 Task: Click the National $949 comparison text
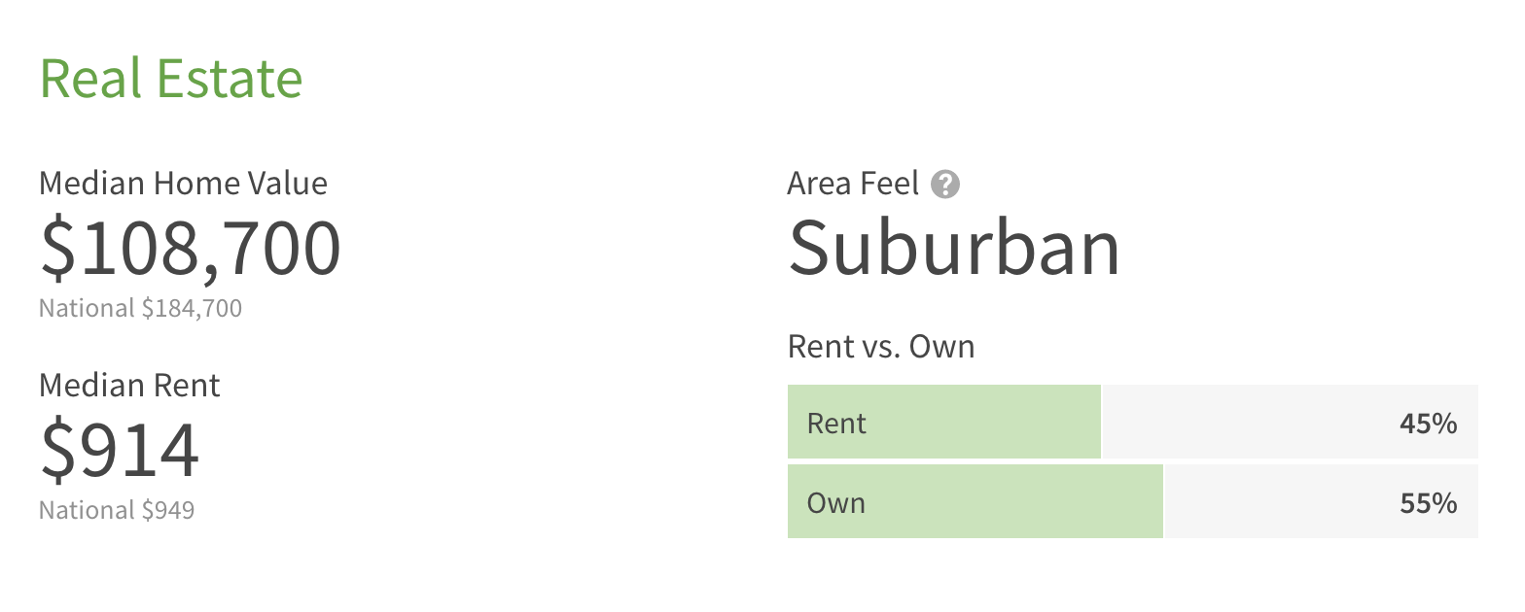coord(117,510)
